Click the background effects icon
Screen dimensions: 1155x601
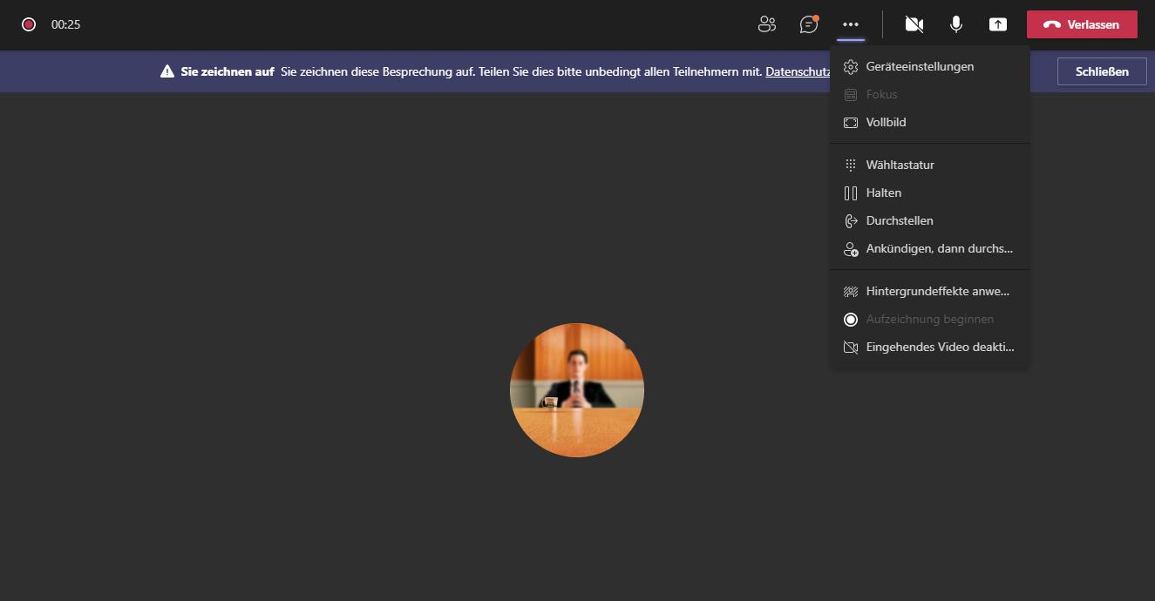pos(851,291)
